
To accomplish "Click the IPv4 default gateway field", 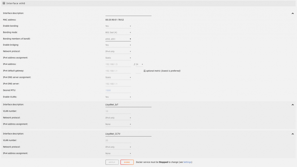I will pos(118,71).
